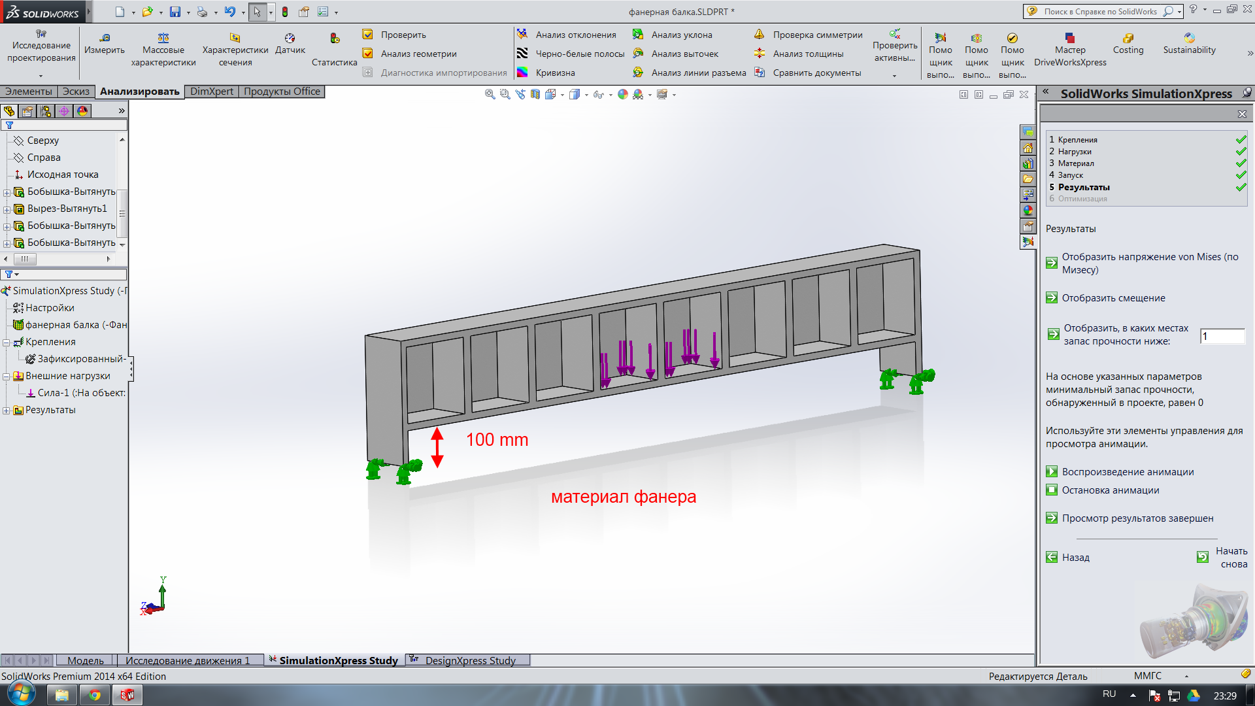Open Массовые характеристики mass properties tool
The width and height of the screenshot is (1255, 706).
(163, 38)
